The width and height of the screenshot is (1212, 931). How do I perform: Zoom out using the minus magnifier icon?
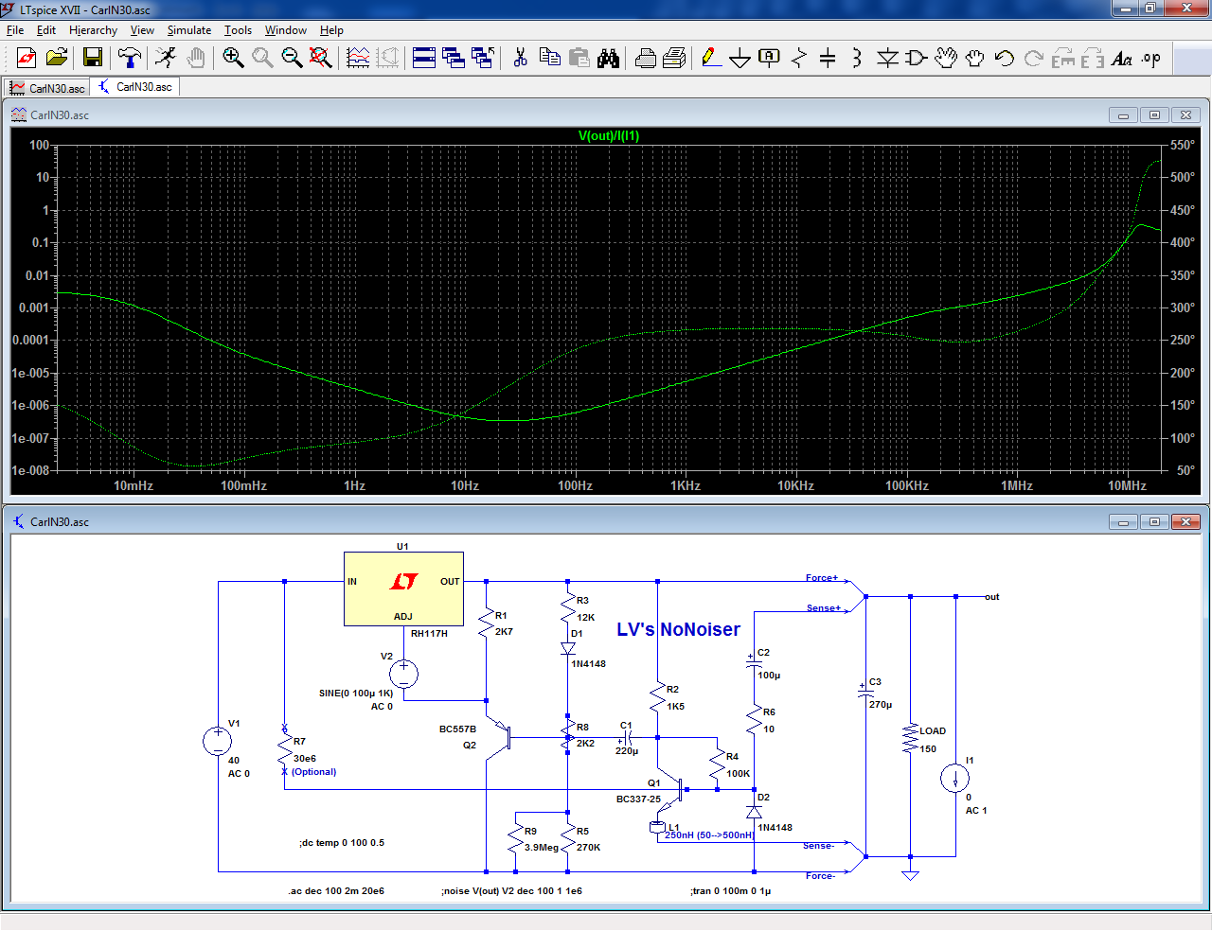click(292, 59)
